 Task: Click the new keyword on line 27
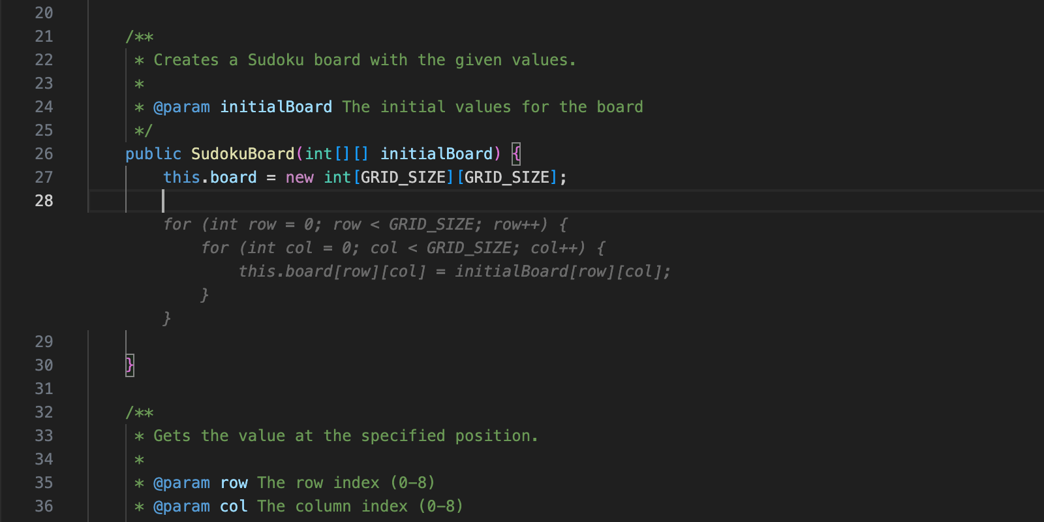coord(299,177)
